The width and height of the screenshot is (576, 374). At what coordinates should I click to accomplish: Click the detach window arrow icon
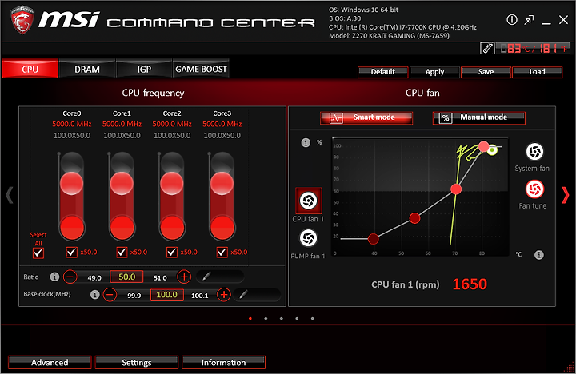click(x=529, y=20)
